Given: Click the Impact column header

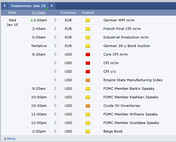Looking at the screenshot, I should [x=88, y=13].
